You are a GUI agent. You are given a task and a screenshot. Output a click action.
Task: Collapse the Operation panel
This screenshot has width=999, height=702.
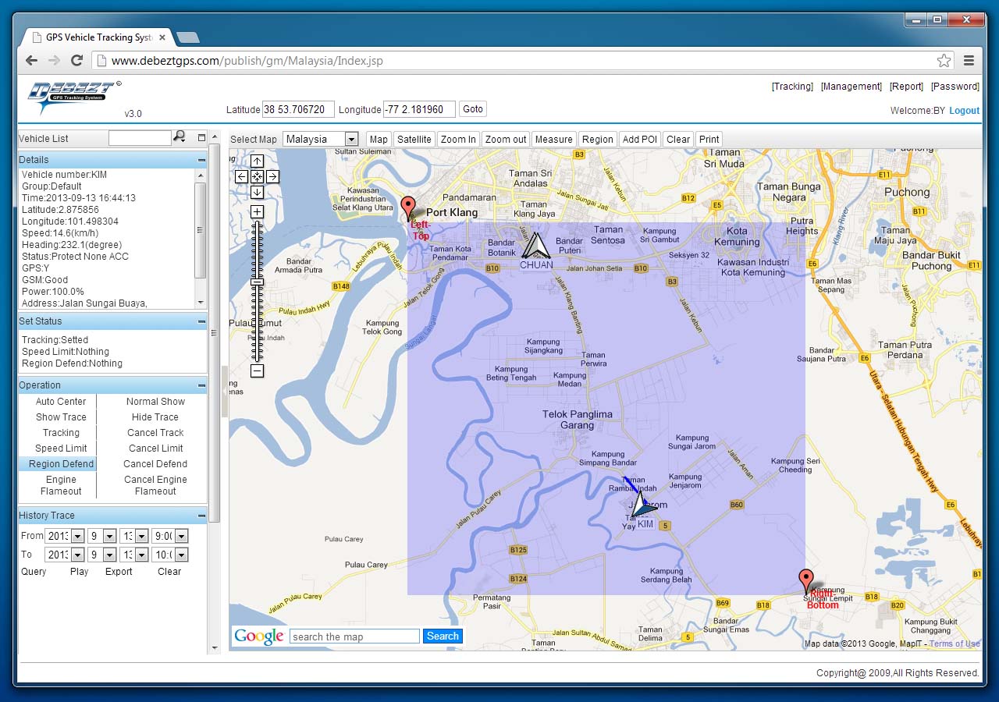(201, 385)
